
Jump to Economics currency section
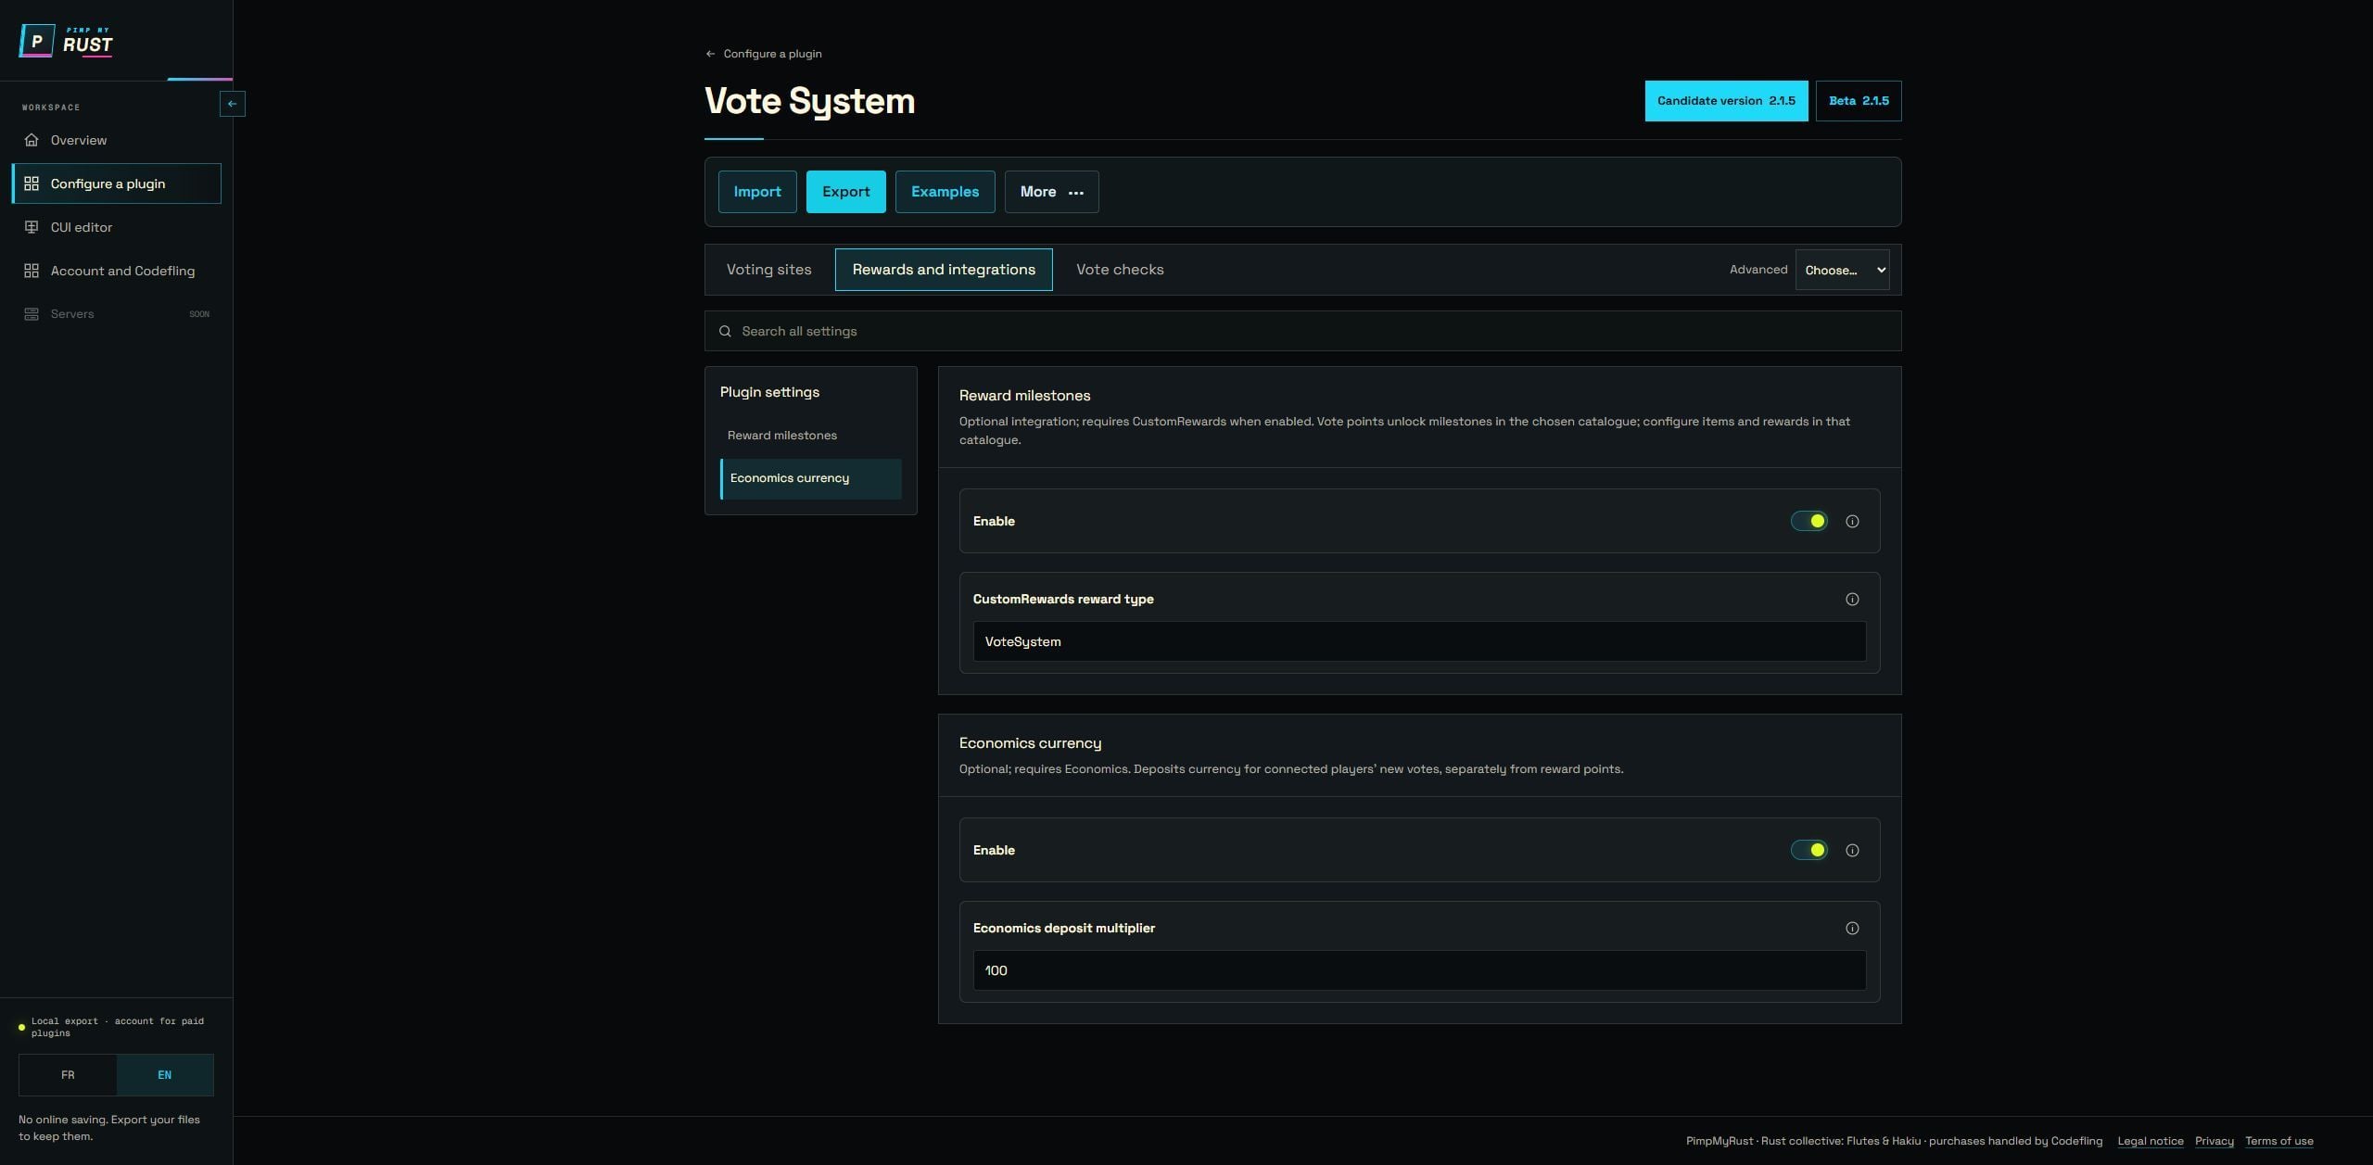(810, 479)
